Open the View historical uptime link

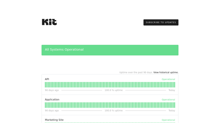click(x=166, y=72)
